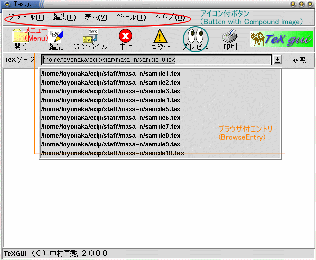Open the 編集(E) menu
The height and width of the screenshot is (260, 316).
(64, 18)
